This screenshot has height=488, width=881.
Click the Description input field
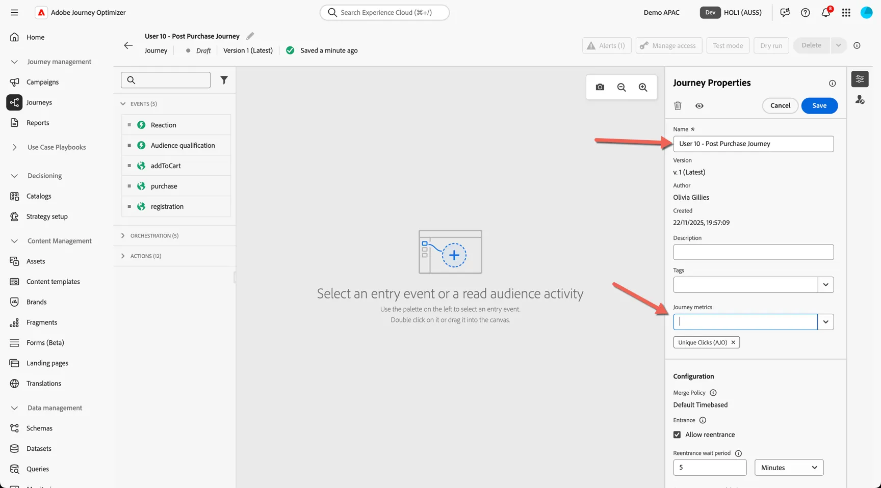click(754, 252)
